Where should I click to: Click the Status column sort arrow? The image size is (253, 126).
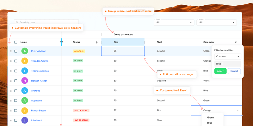(97, 42)
